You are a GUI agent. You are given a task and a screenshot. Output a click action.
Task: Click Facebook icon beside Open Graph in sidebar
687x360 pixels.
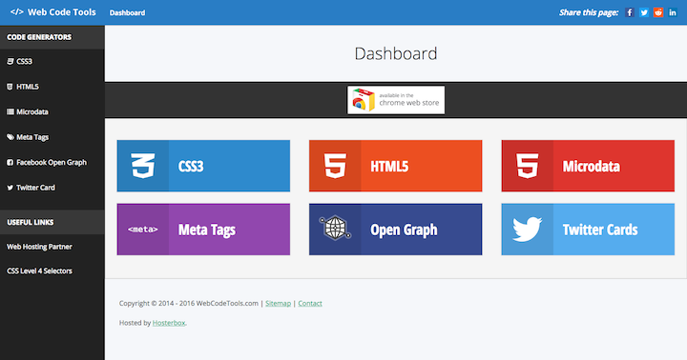tap(10, 162)
